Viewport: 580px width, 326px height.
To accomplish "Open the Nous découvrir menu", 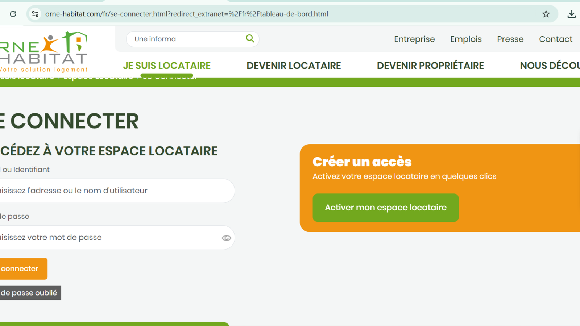I will point(550,66).
